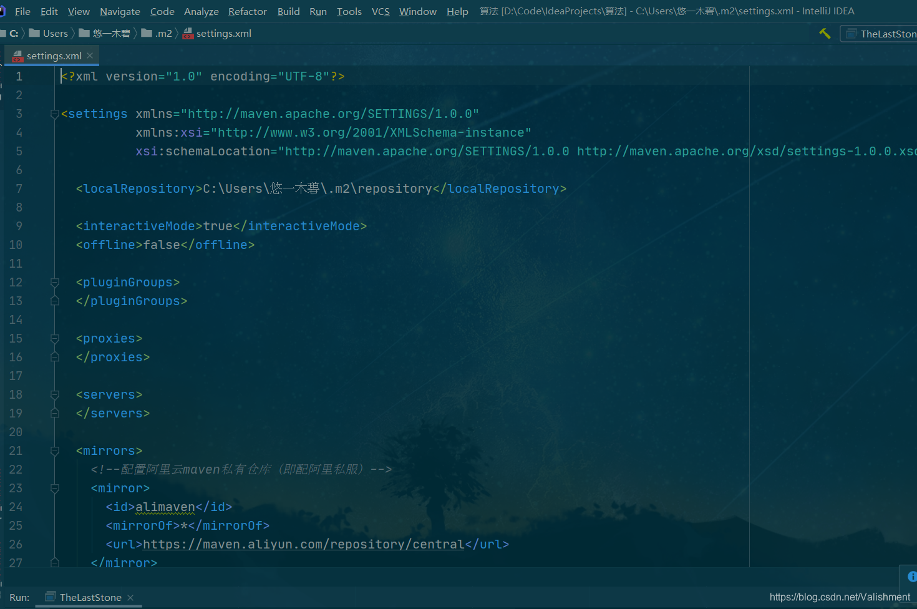
Task: Open the View menu
Action: [x=79, y=11]
